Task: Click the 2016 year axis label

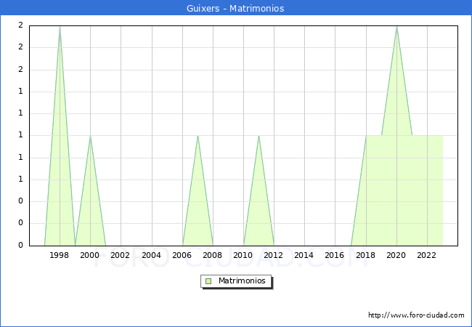Action: (x=335, y=255)
